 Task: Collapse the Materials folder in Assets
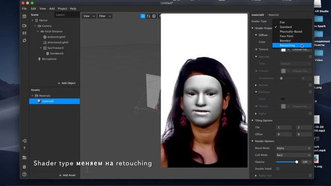point(33,96)
